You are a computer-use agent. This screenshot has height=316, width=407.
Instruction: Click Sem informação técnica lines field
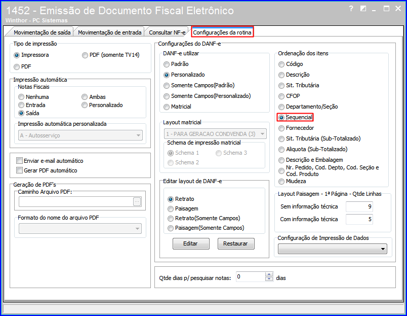tap(359, 206)
